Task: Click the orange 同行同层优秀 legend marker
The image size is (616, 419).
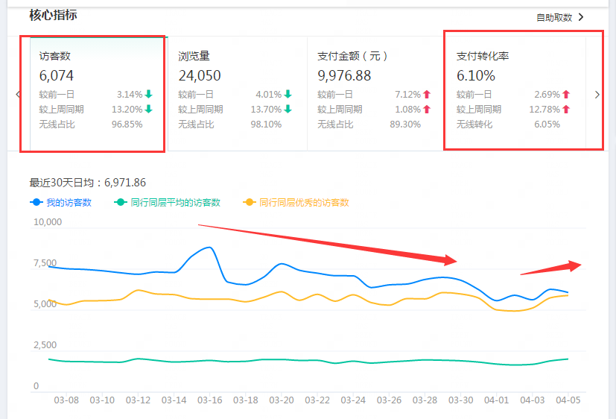Action: click(250, 202)
